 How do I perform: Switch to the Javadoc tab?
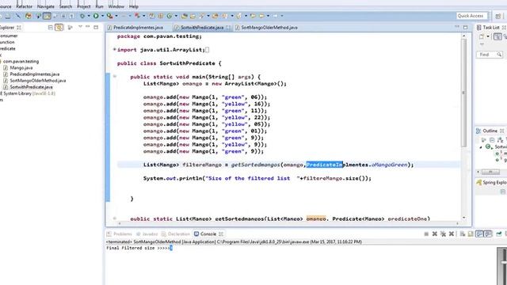[x=147, y=234]
